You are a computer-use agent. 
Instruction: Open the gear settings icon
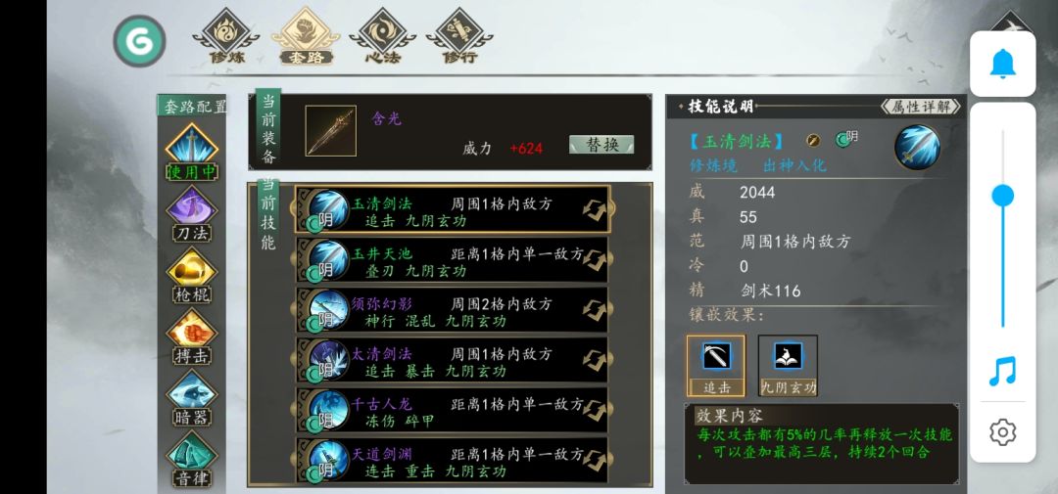pos(1003,431)
